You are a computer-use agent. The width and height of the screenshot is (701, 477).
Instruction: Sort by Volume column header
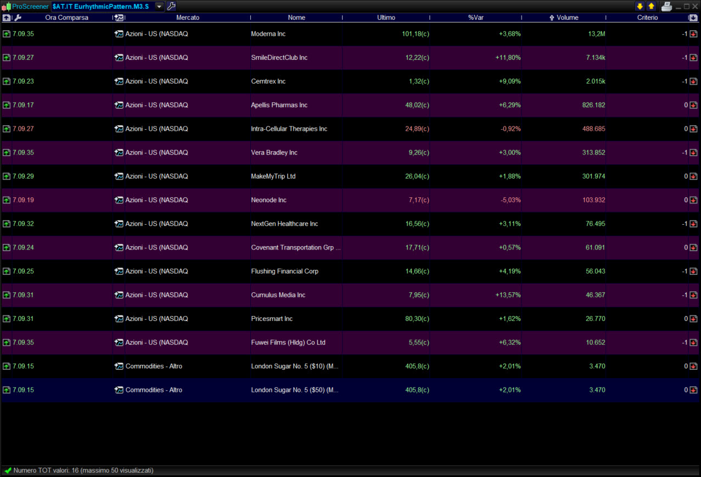[x=567, y=18]
